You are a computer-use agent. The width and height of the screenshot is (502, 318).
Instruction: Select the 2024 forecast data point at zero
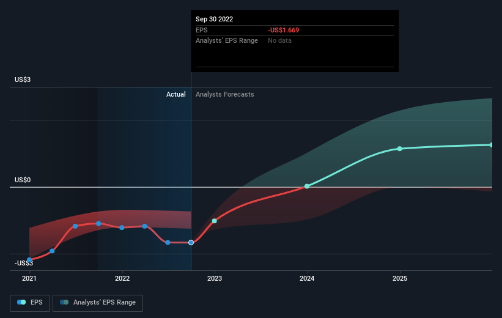307,186
